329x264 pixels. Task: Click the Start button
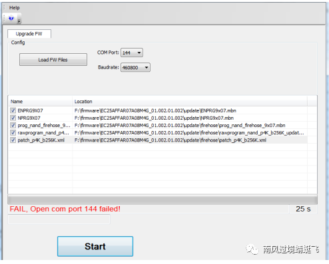(x=95, y=246)
